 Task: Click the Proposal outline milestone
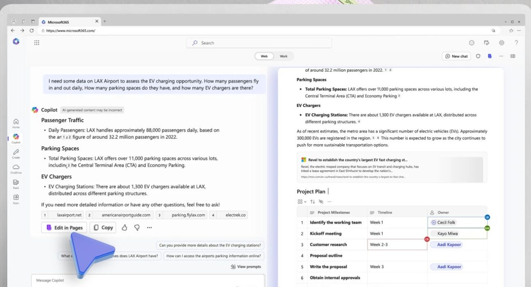coord(326,255)
